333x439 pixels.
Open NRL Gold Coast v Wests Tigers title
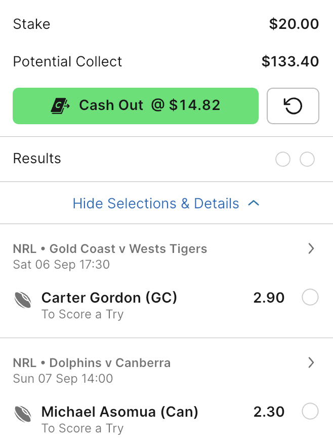tap(110, 248)
